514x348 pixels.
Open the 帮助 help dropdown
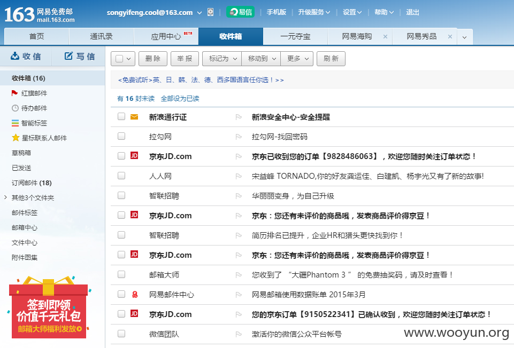click(384, 12)
